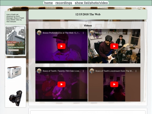Select the silver compact camera icon
152x114 pixels.
pos(14,72)
